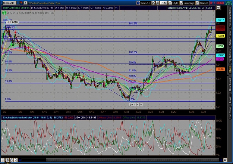
Task: Switch to Times And Sales sidebar tab
Action: [230, 17]
